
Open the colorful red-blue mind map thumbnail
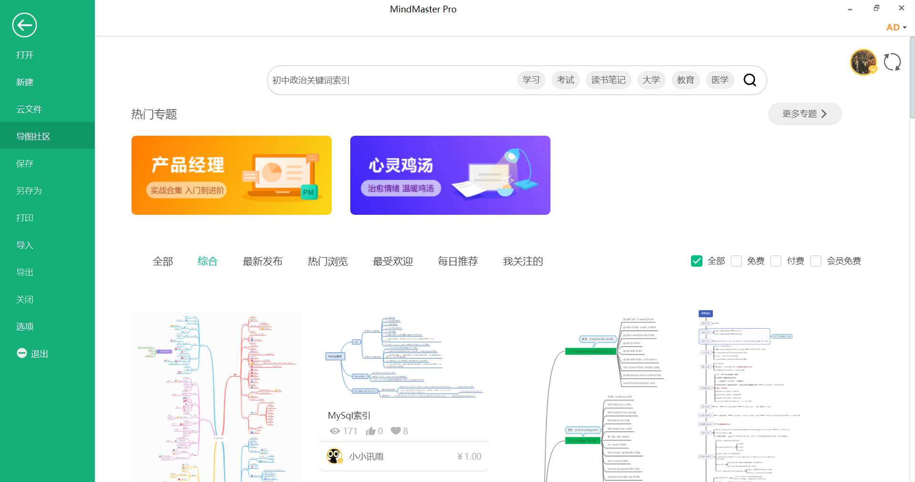click(216, 396)
